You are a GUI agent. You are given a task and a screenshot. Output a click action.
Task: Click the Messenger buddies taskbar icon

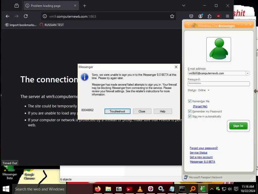point(203,189)
